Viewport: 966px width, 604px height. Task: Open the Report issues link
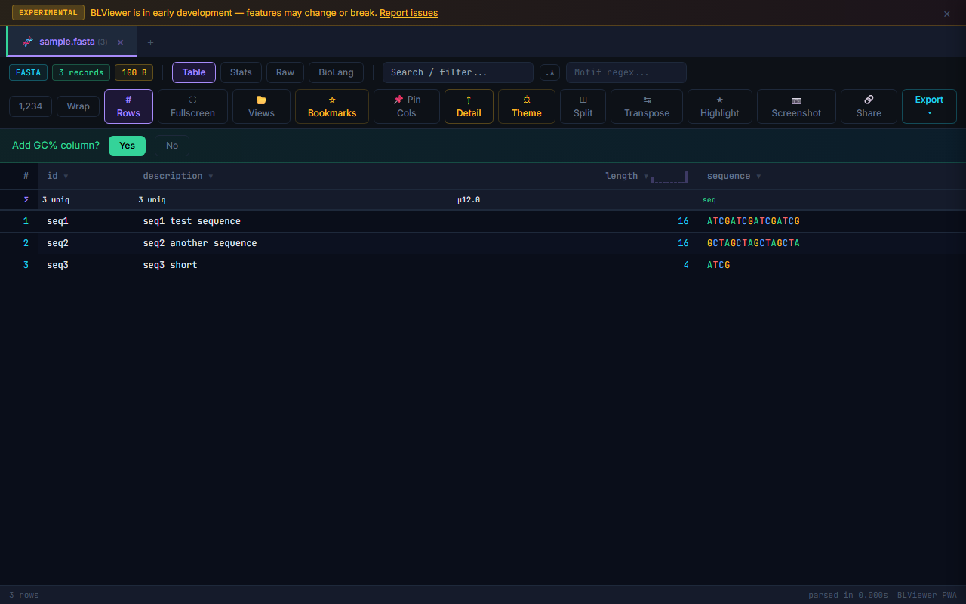pos(408,12)
